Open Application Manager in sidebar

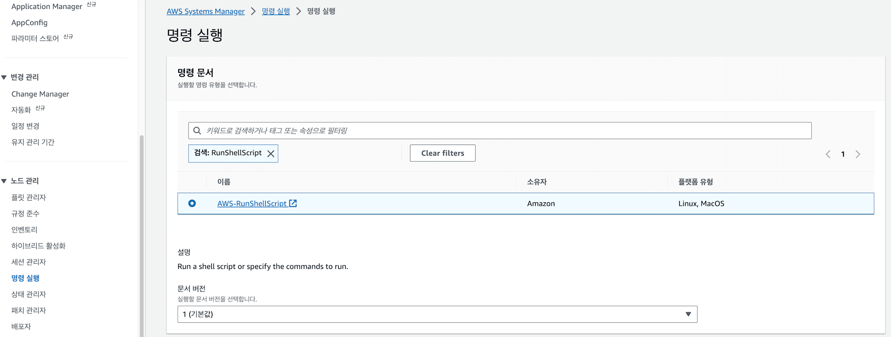pyautogui.click(x=47, y=6)
